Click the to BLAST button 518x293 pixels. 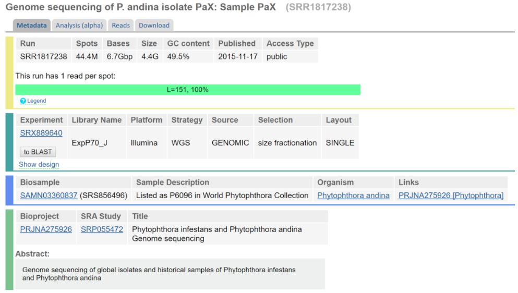click(x=38, y=152)
